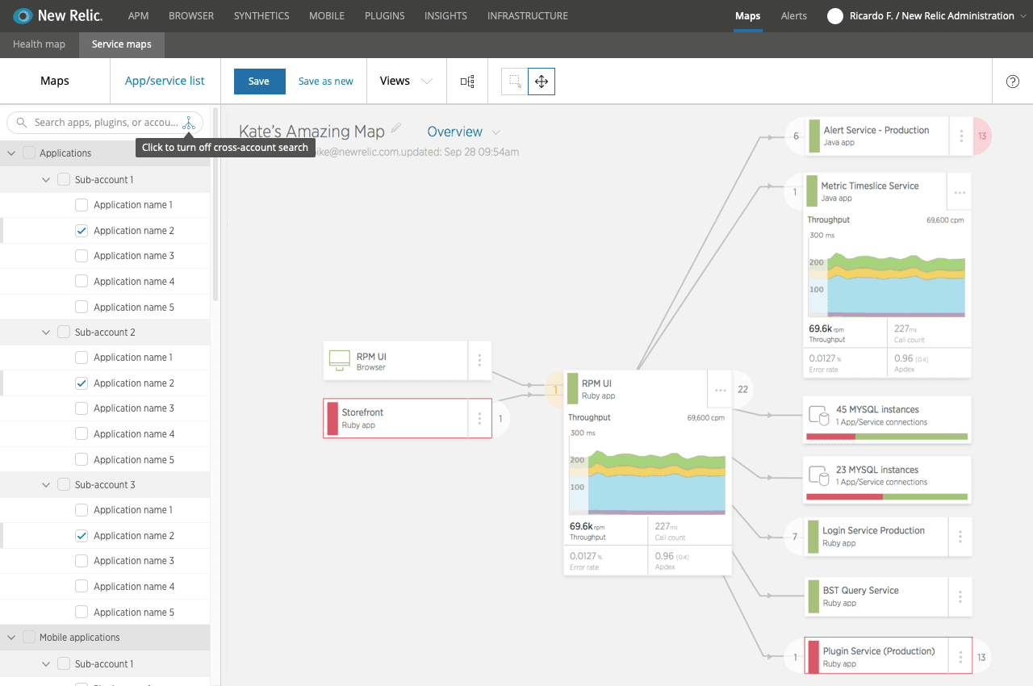Image resolution: width=1033 pixels, height=686 pixels.
Task: Open the three-dot menu on the Storefront node
Action: pyautogui.click(x=479, y=418)
